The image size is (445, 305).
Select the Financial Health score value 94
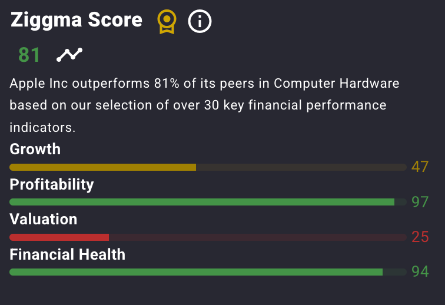[420, 271]
